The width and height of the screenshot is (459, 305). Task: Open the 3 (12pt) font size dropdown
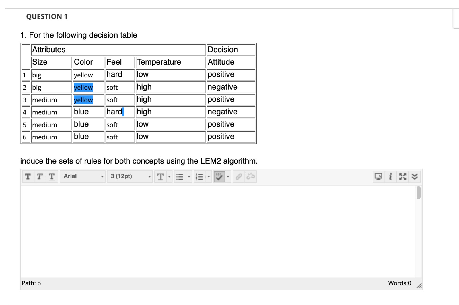tap(131, 176)
